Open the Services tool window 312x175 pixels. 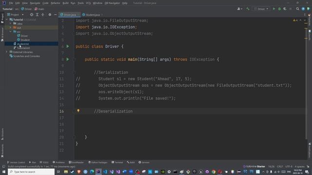[144, 162]
